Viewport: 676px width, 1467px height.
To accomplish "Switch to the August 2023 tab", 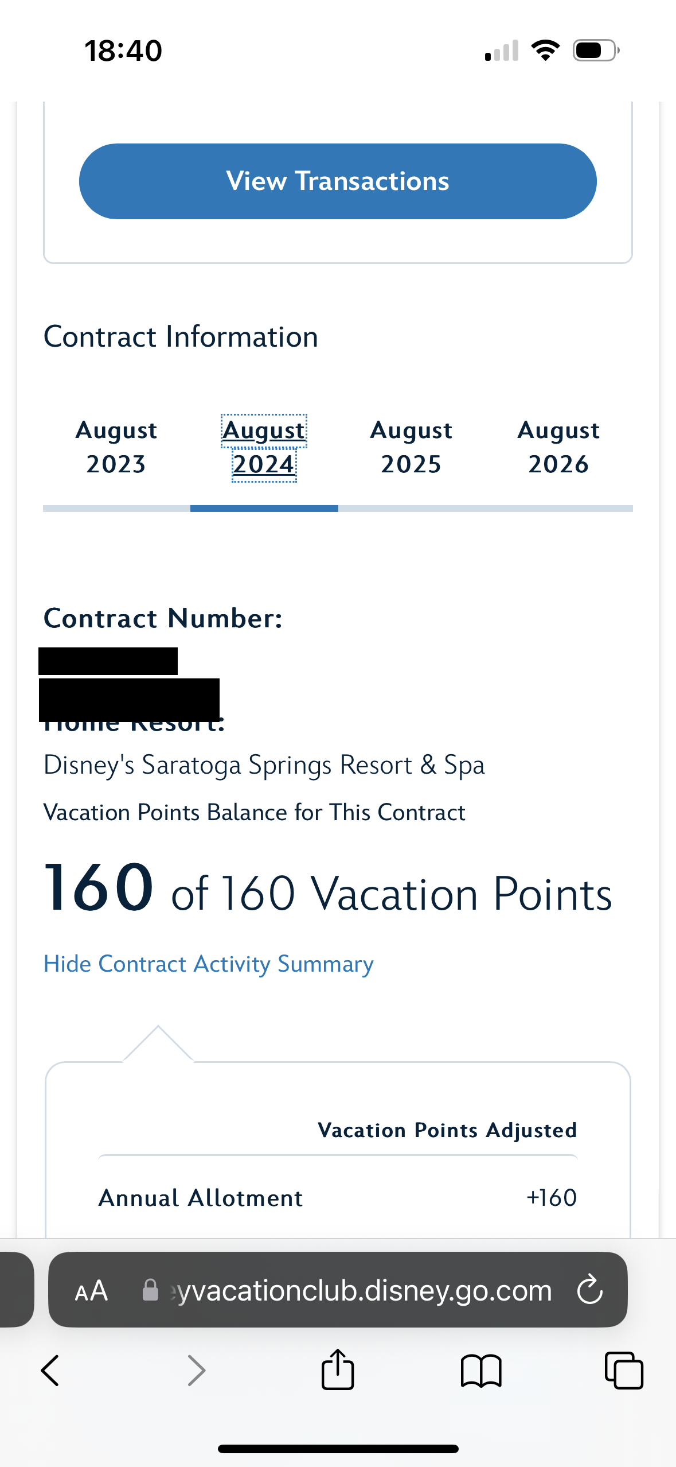I will [x=116, y=447].
